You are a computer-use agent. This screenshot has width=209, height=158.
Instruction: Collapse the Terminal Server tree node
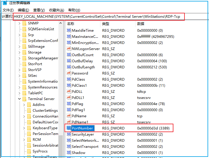pos(20,99)
